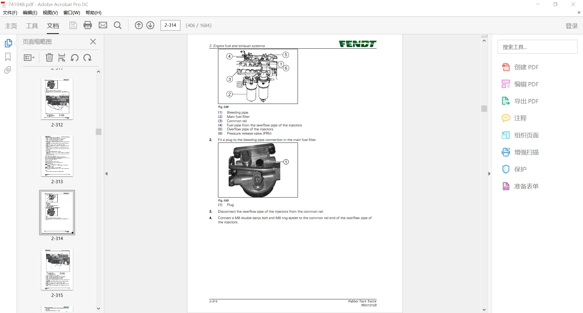This screenshot has width=583, height=313.
Task: Click 登录 sign-in button
Action: point(571,26)
